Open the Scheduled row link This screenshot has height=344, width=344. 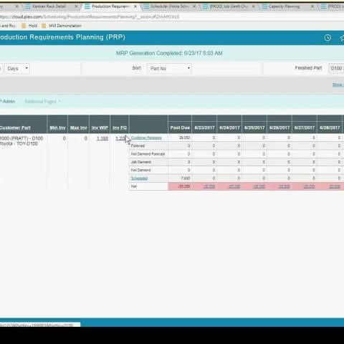pyautogui.click(x=139, y=178)
